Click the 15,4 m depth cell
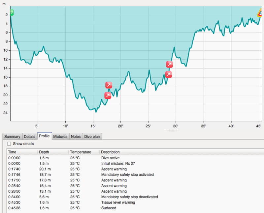The height and width of the screenshot is (213, 264). tap(45, 186)
